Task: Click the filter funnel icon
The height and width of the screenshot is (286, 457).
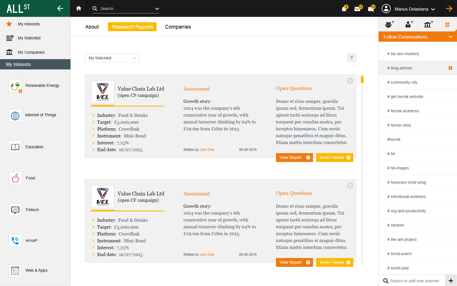Action: (352, 58)
